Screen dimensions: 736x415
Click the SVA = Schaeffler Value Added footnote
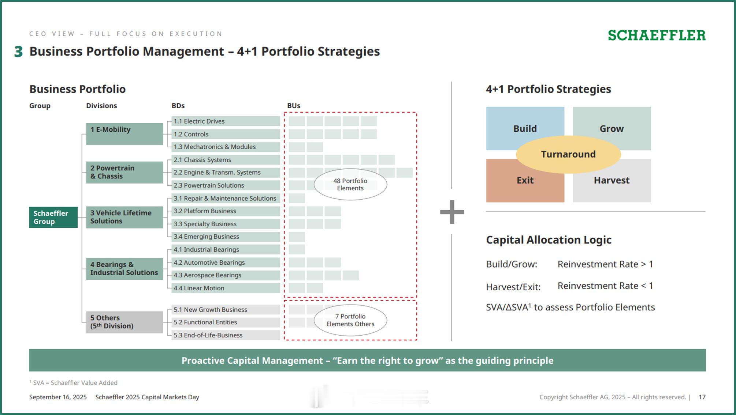(73, 383)
